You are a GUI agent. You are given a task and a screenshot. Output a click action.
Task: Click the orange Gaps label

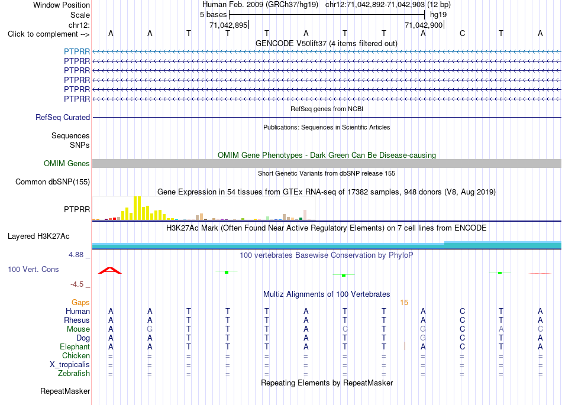click(x=80, y=303)
